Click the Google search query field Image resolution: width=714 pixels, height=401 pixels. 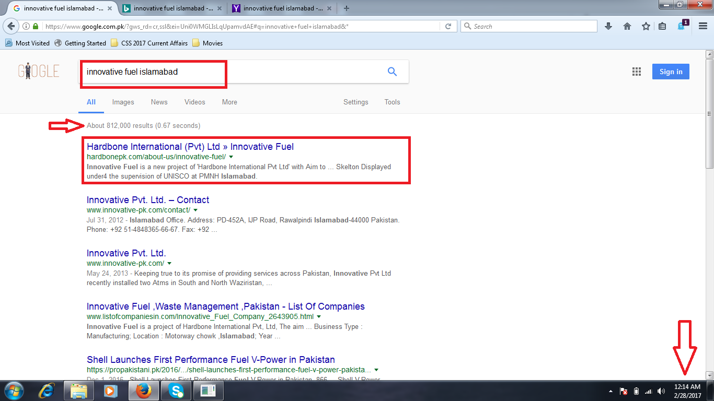pos(230,72)
